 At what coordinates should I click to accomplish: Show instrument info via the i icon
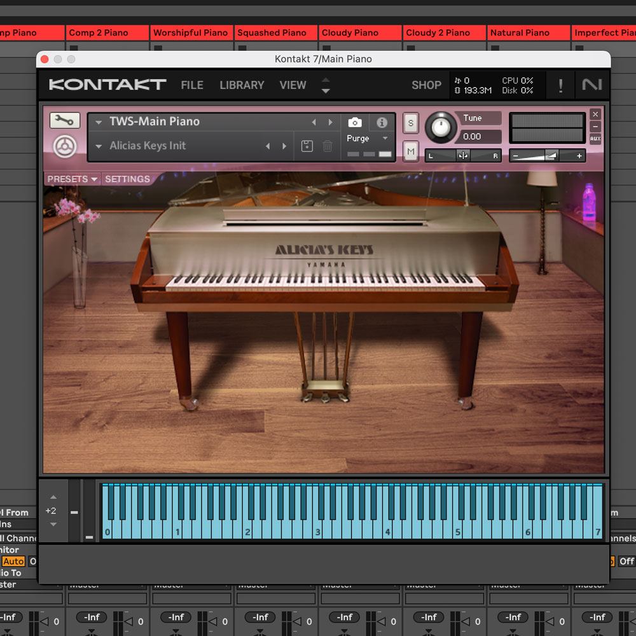point(382,123)
